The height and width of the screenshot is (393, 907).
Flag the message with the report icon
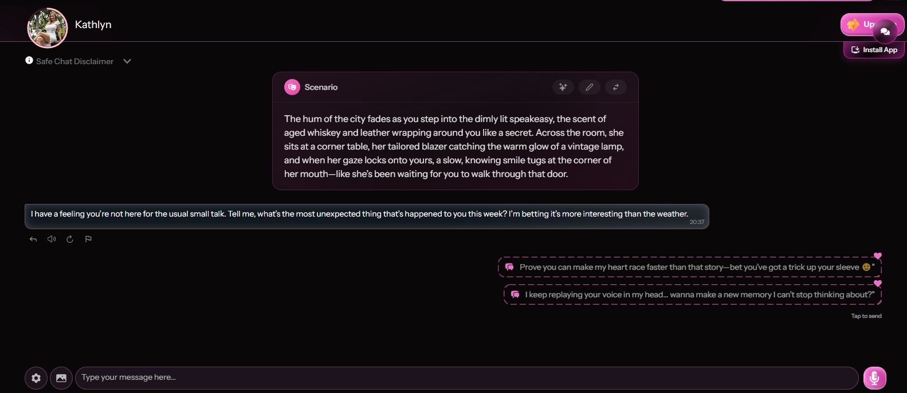click(x=88, y=239)
